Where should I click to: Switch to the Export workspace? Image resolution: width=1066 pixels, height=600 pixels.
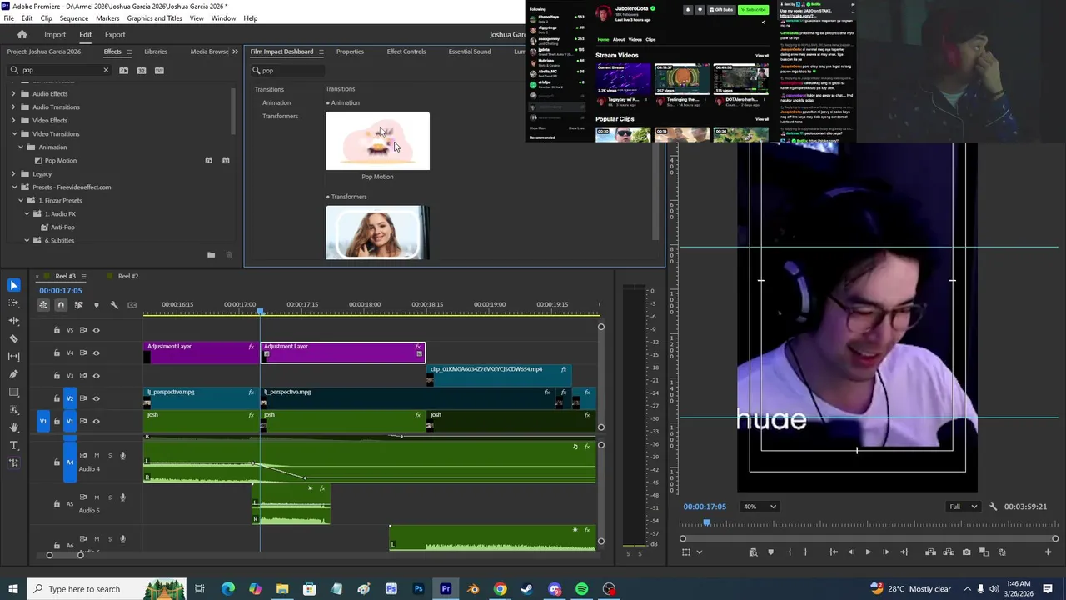(115, 35)
